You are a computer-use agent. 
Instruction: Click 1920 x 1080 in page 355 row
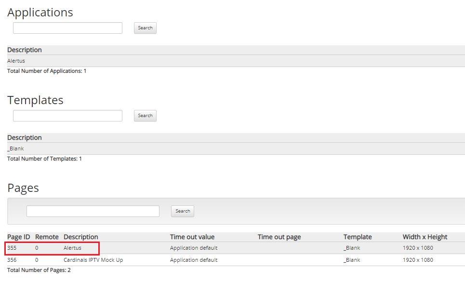[x=418, y=248]
